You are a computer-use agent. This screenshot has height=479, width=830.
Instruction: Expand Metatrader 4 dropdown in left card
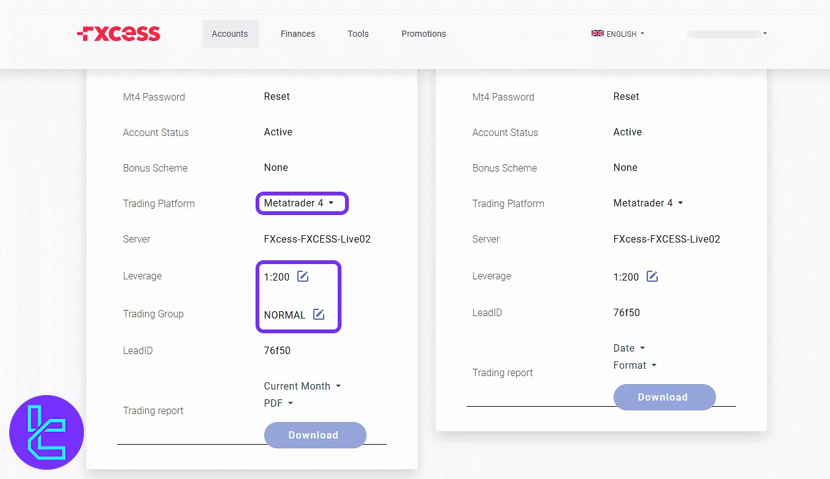299,203
